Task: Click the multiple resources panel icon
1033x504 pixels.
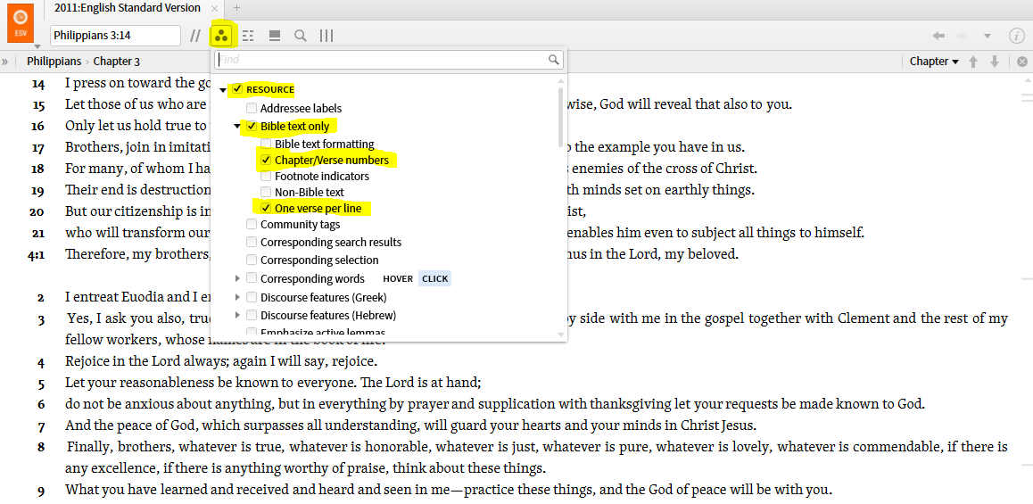Action: (275, 36)
